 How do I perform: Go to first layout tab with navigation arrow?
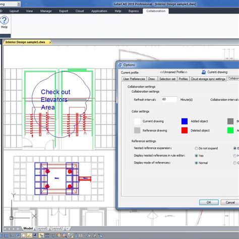click(5, 229)
